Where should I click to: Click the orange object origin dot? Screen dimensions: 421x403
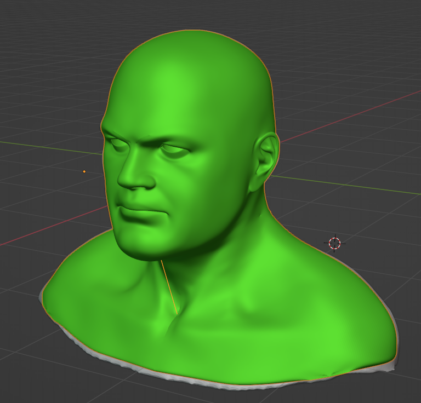[x=84, y=171]
